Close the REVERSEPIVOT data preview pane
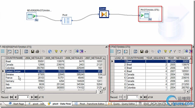This screenshot has height=108, width=195. click(x=106, y=47)
